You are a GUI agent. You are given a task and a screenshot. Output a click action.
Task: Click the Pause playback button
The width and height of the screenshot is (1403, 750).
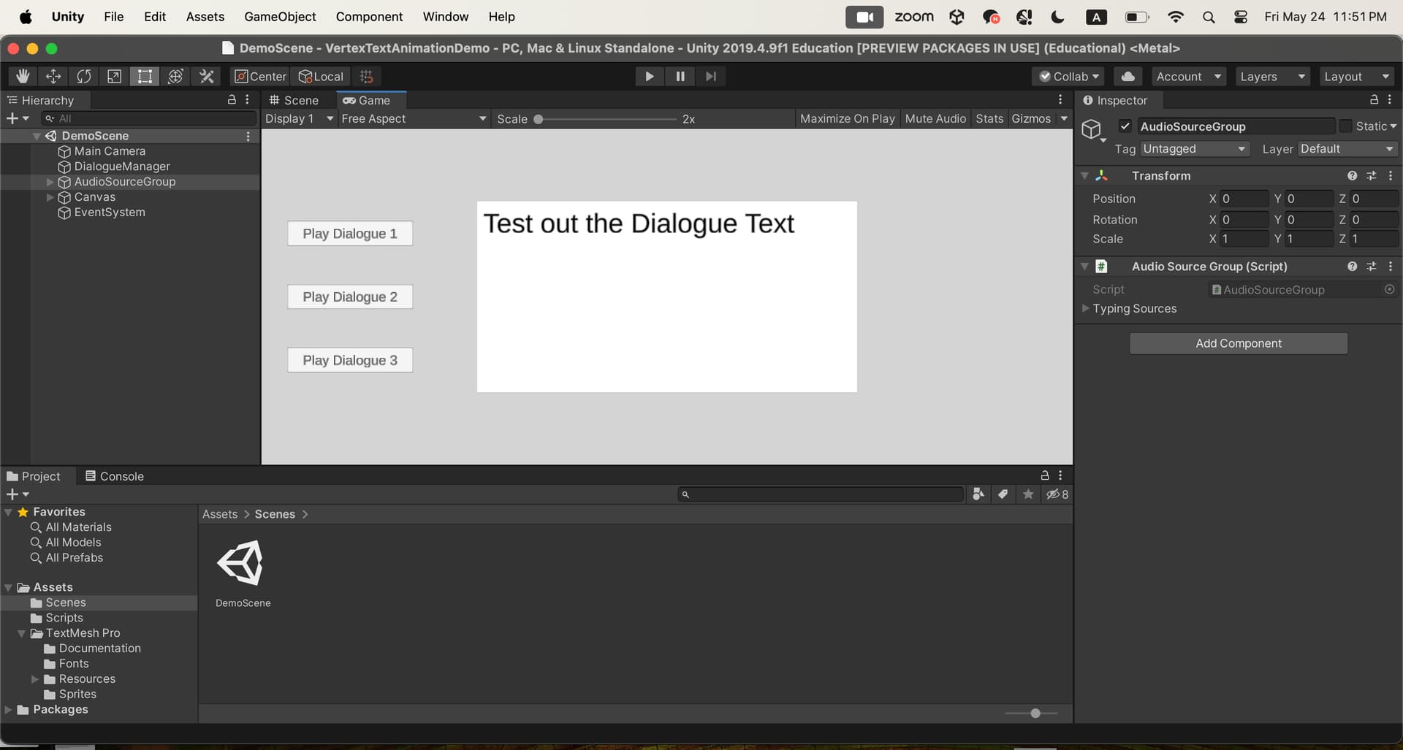680,76
